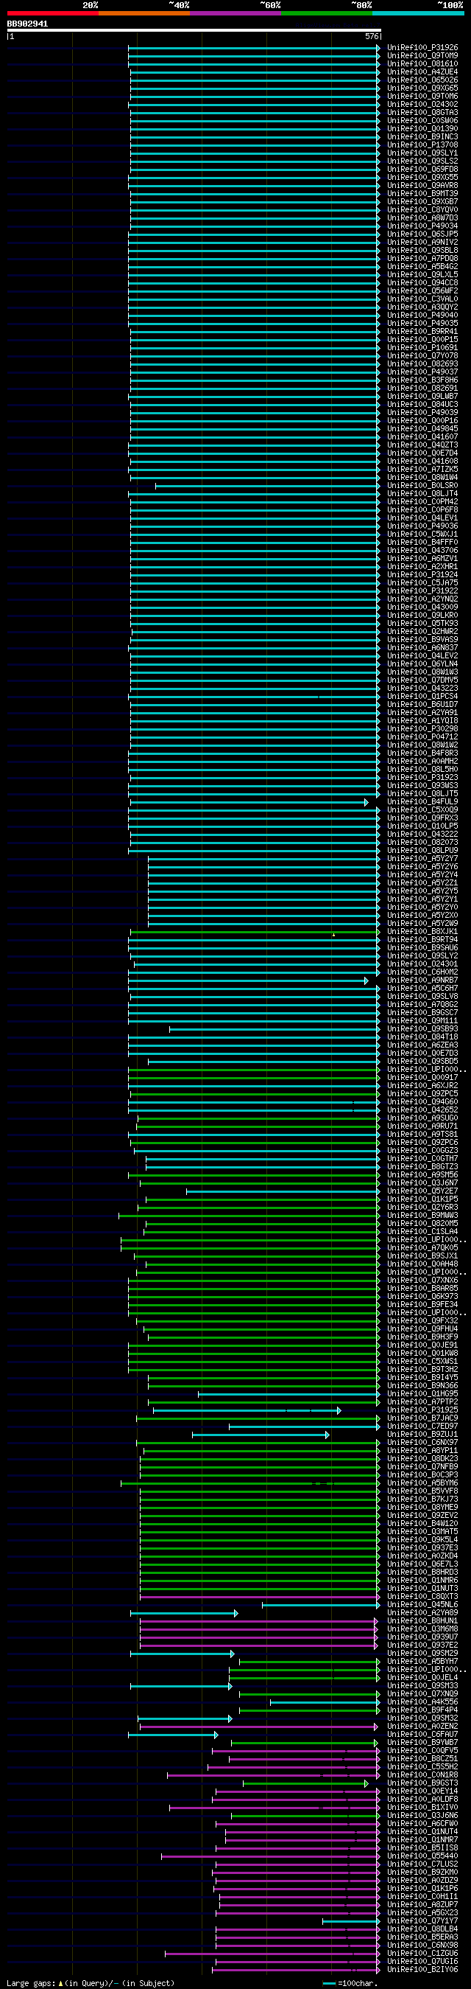Viewport: 471px width, 1989px height.
Task: Select hit label UniRef100_C6H0M2
Action: pos(422,972)
